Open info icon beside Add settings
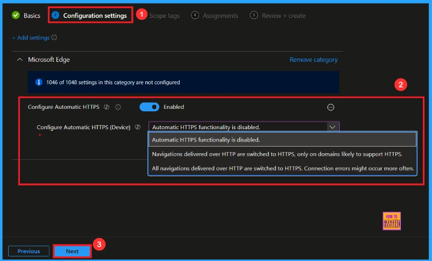Image resolution: width=432 pixels, height=261 pixels. coord(54,37)
